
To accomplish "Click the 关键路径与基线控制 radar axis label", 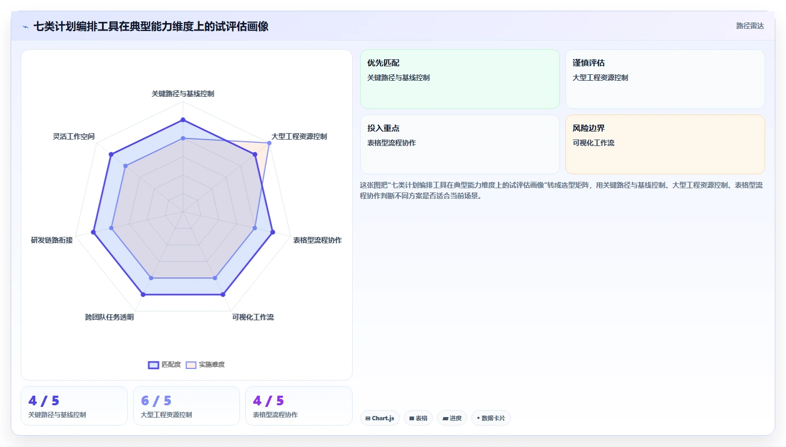I will point(183,94).
